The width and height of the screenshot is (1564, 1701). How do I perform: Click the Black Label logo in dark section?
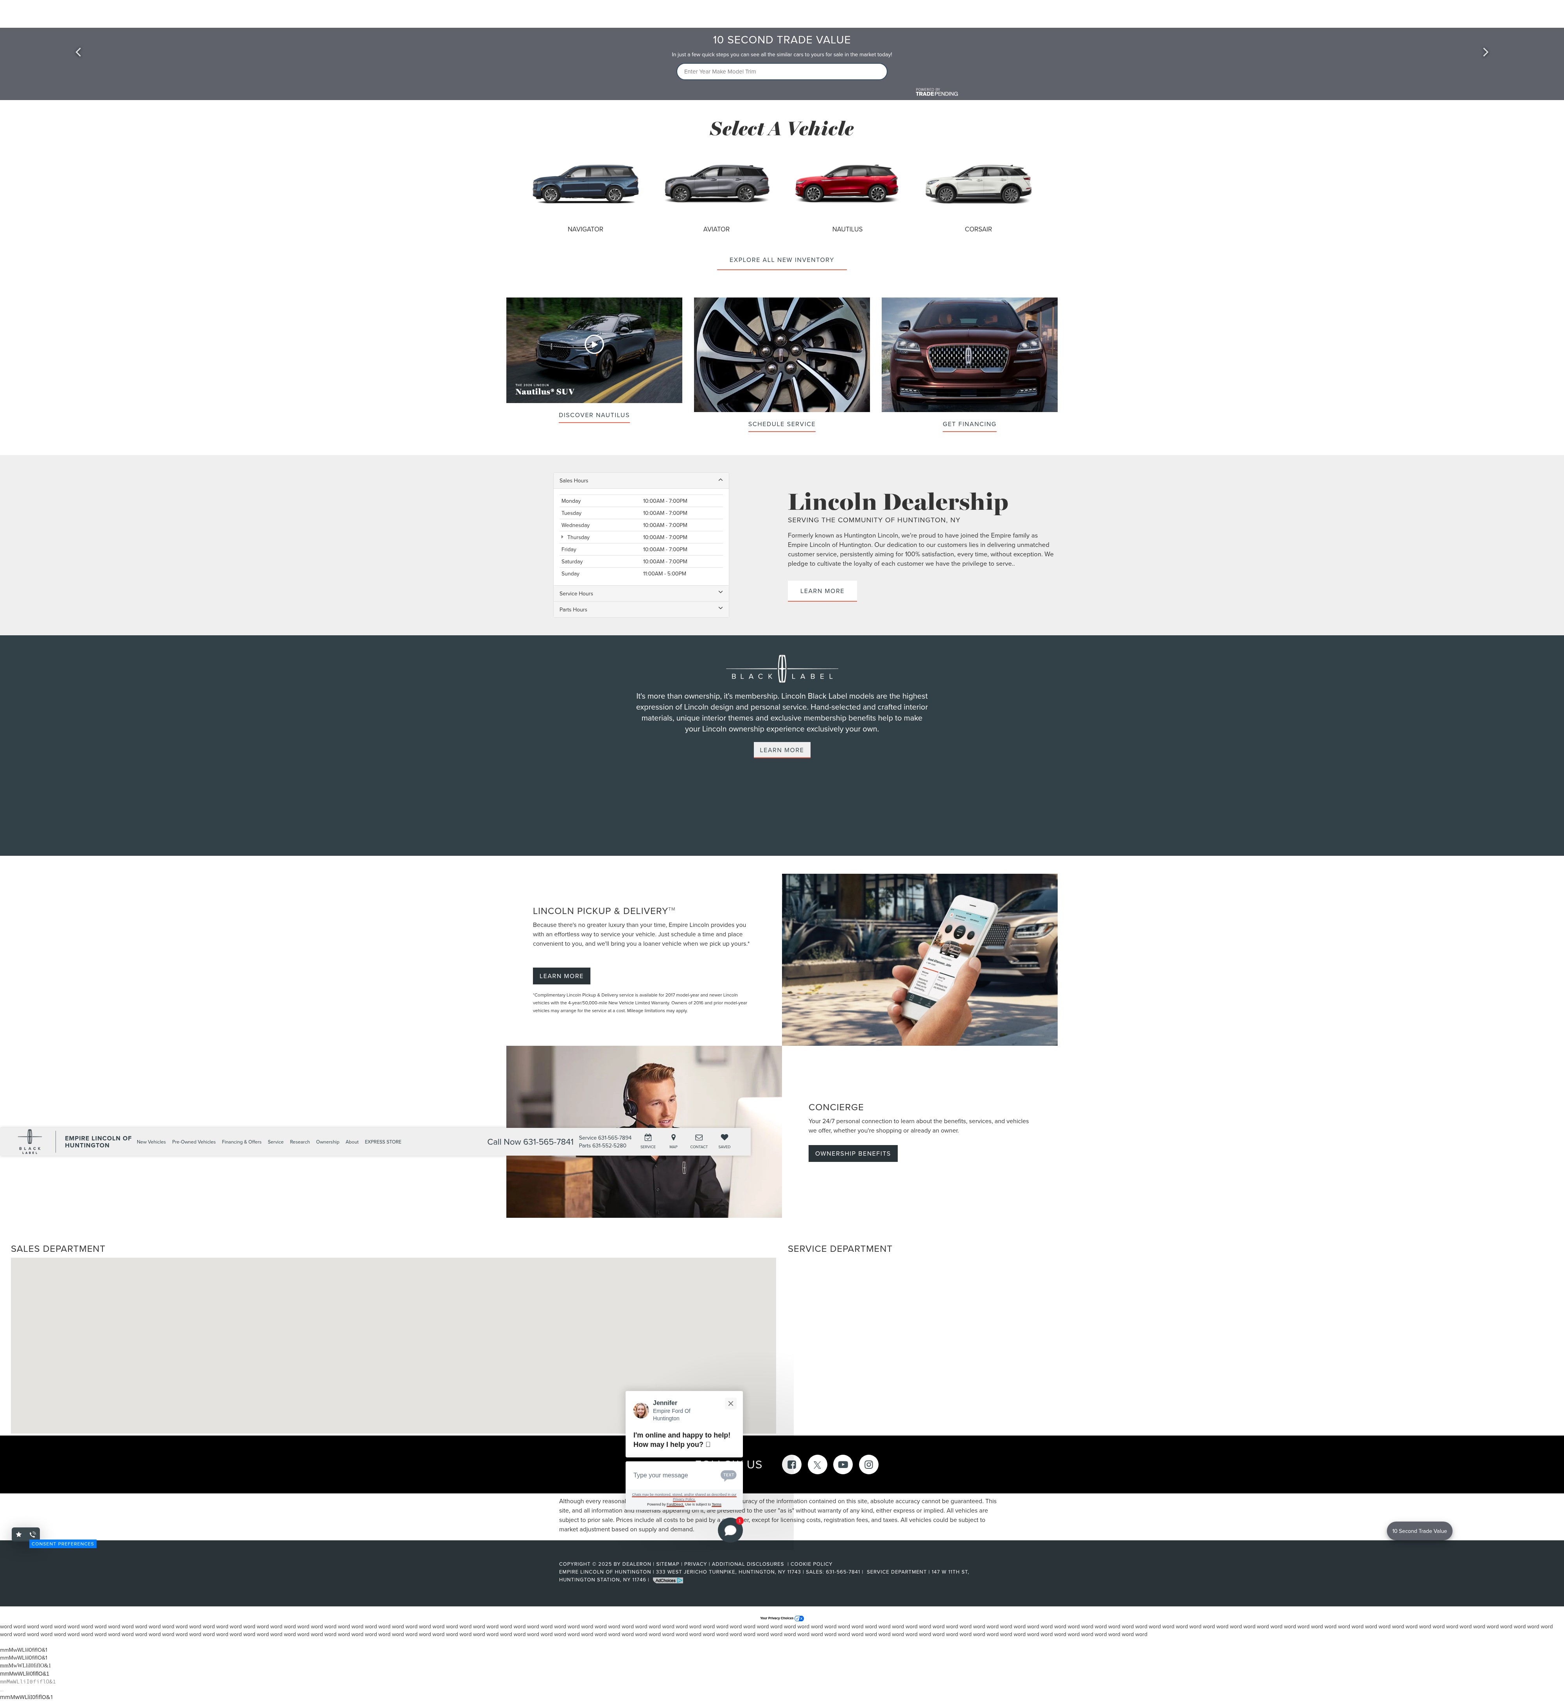point(781,669)
